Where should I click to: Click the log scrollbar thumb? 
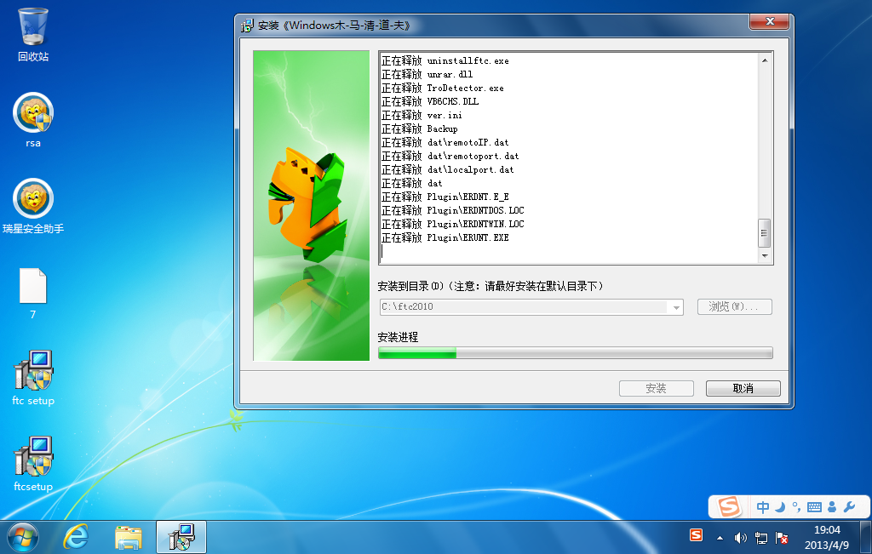[765, 233]
